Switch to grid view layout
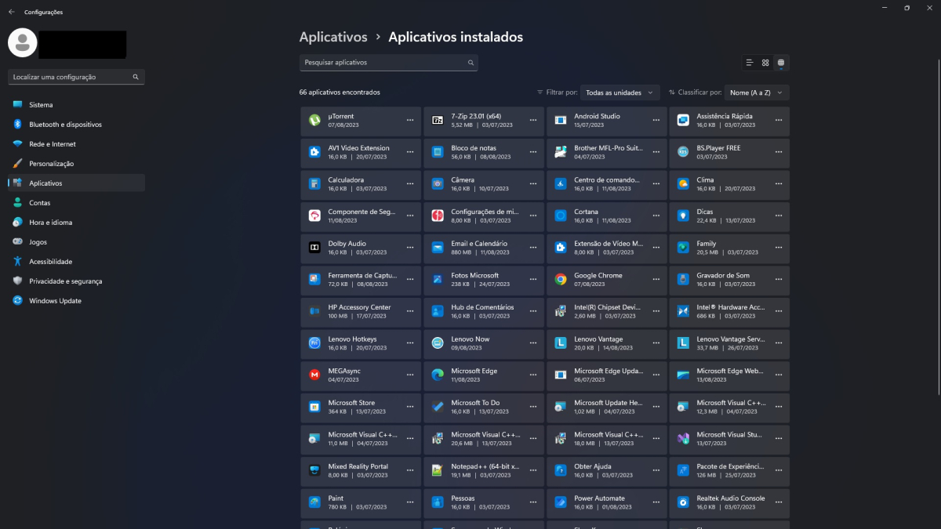 pos(765,63)
